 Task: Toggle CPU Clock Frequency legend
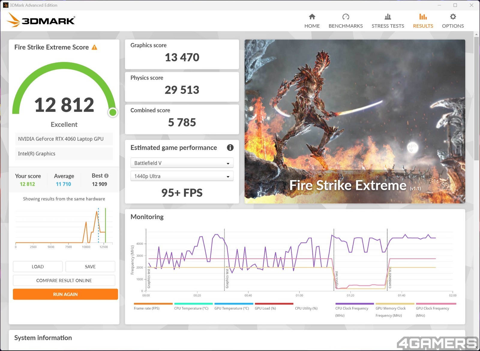pos(352,312)
